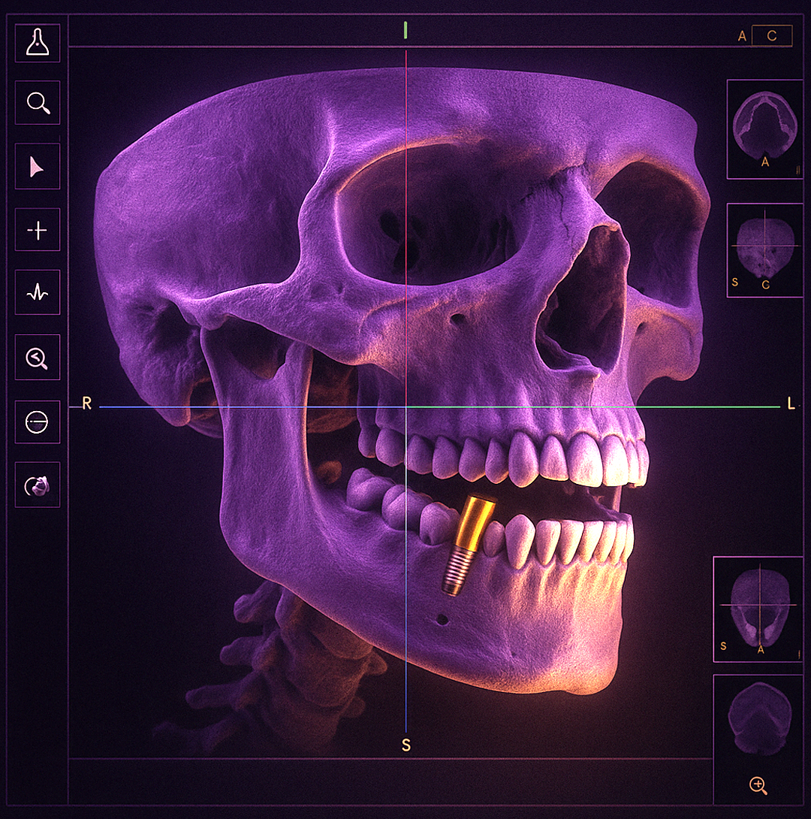
Task: Select the flask tool in the left toolbar
Action: [x=38, y=43]
